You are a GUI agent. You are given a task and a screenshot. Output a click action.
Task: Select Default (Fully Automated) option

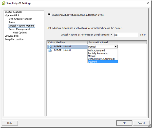pos(101,59)
